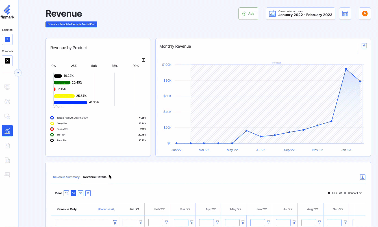The height and width of the screenshot is (227, 378).
Task: Download the Revenue by Product chart
Action: coord(143,60)
